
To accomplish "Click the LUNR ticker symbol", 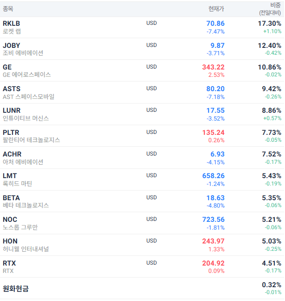I will point(12,110).
